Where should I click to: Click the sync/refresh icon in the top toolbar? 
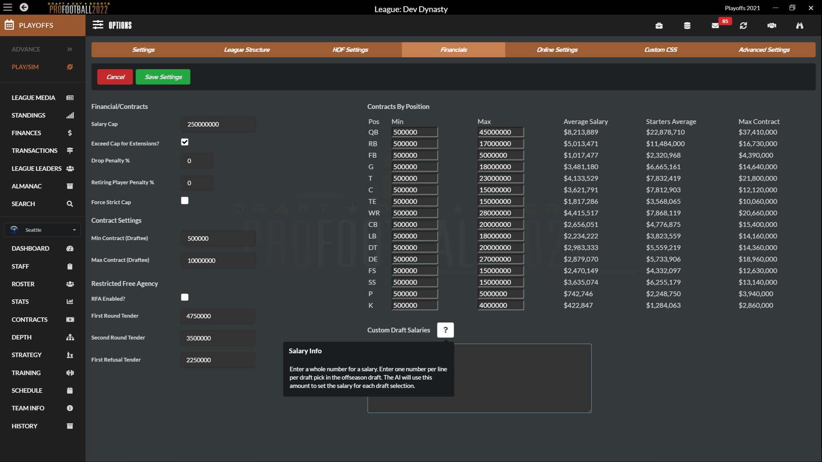pyautogui.click(x=744, y=25)
